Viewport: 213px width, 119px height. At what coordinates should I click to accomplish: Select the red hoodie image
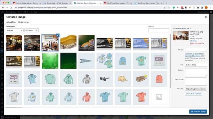coord(87,97)
